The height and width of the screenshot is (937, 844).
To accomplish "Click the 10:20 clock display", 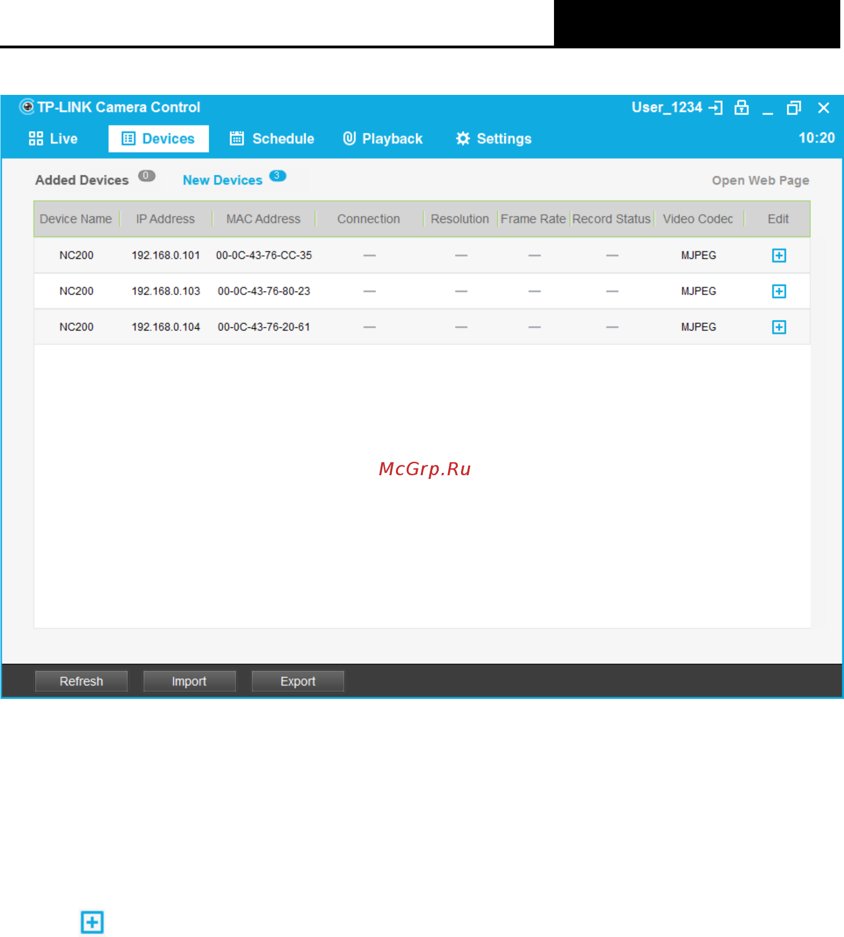I will (x=817, y=138).
